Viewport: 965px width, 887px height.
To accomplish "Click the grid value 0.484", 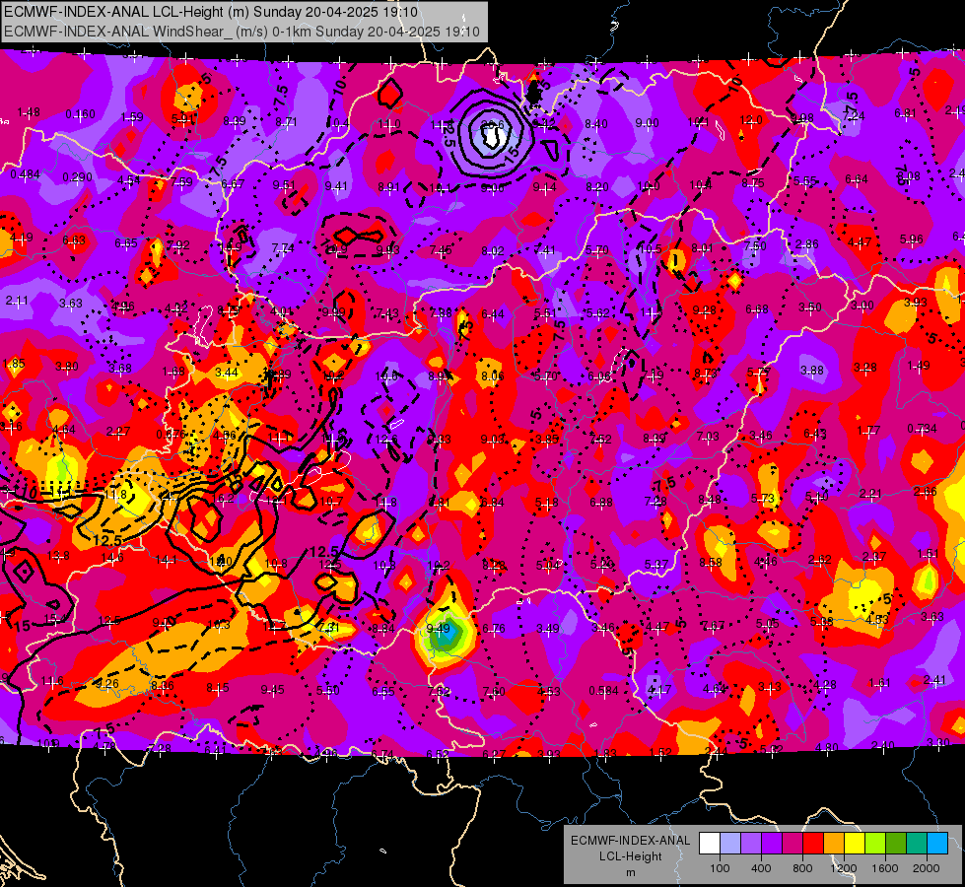I will tap(26, 174).
